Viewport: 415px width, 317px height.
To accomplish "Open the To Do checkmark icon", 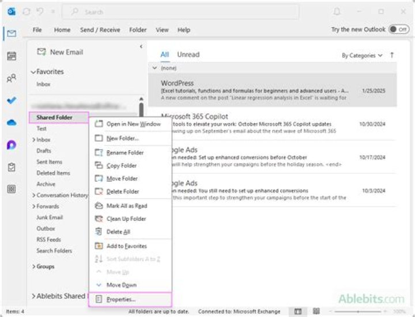I will pyautogui.click(x=12, y=100).
